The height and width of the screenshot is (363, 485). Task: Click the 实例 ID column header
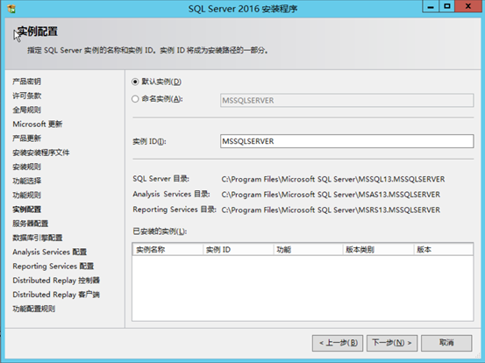coord(239,250)
